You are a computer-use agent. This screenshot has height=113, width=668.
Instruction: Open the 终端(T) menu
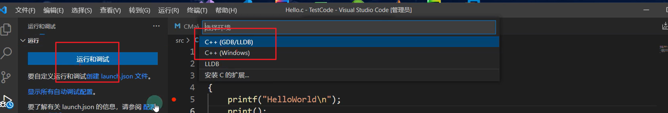(x=197, y=10)
